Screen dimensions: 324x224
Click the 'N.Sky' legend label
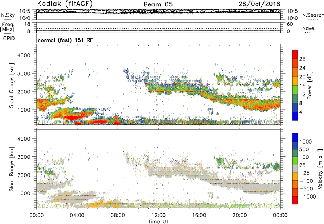coord(8,15)
